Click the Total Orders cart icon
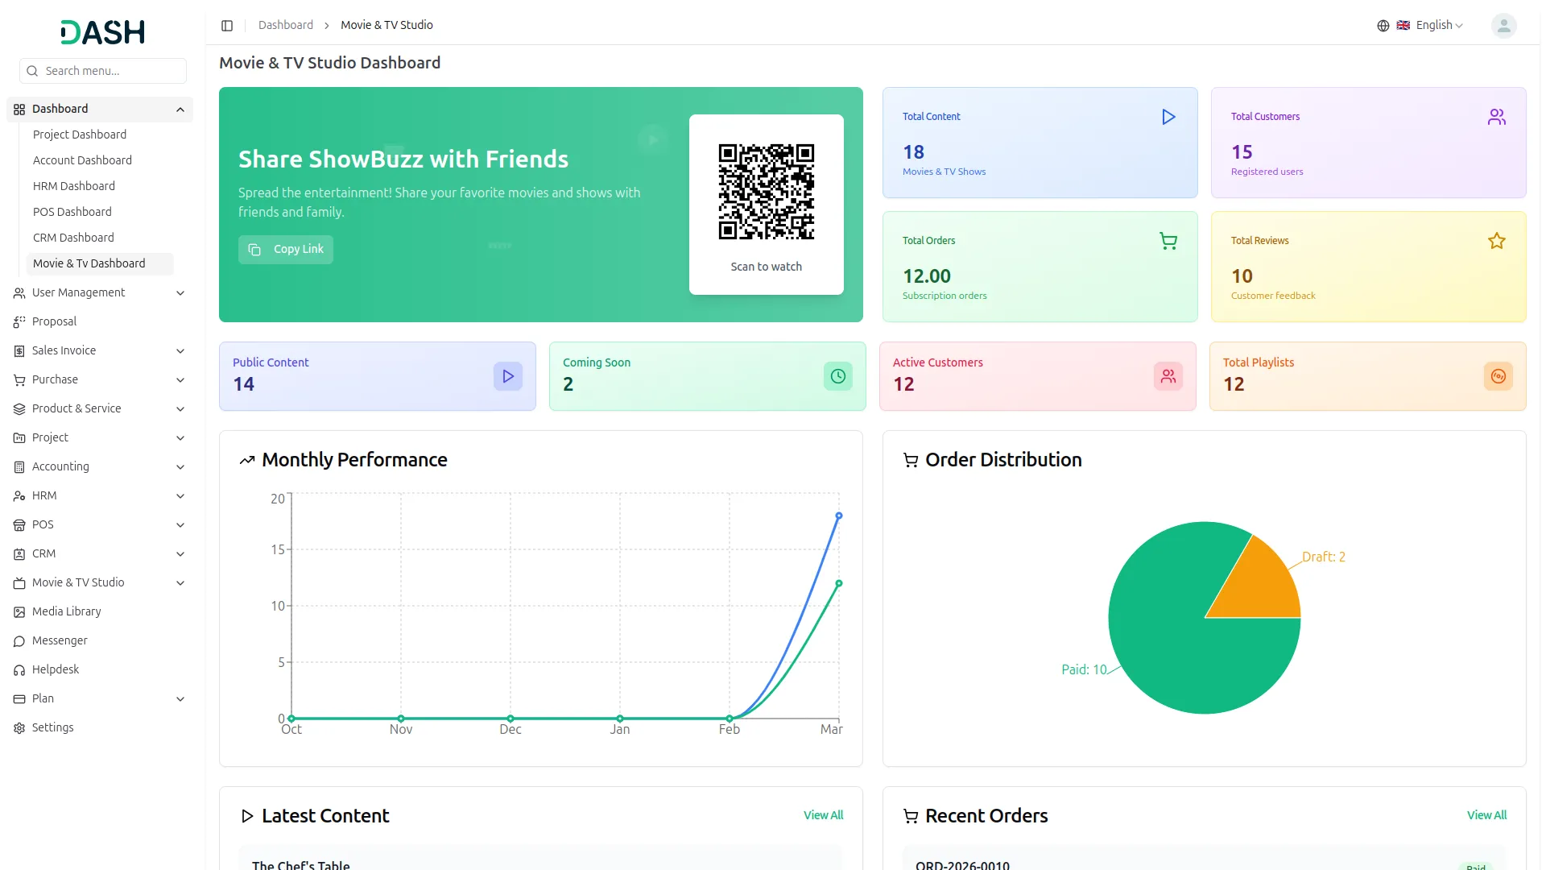The width and height of the screenshot is (1546, 870). (x=1168, y=241)
